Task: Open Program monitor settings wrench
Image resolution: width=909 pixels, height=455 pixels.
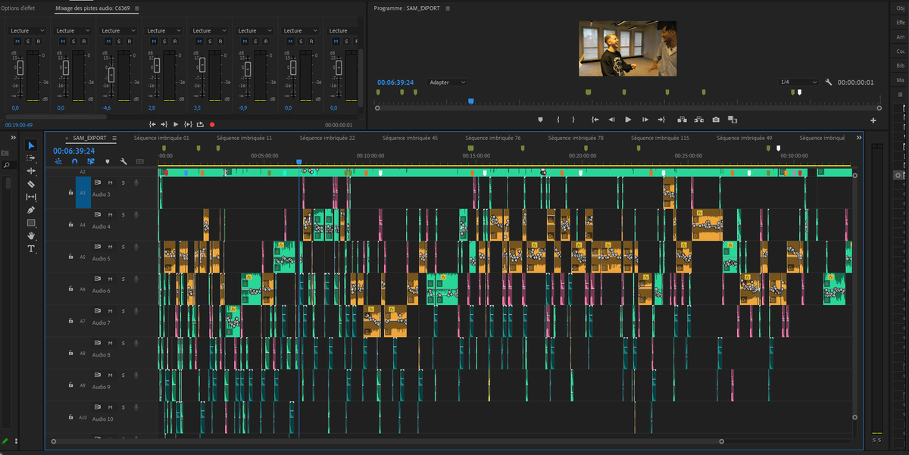Action: (x=829, y=83)
